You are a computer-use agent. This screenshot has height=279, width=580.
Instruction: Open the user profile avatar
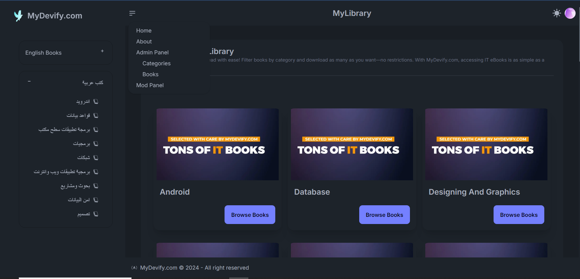click(x=570, y=13)
